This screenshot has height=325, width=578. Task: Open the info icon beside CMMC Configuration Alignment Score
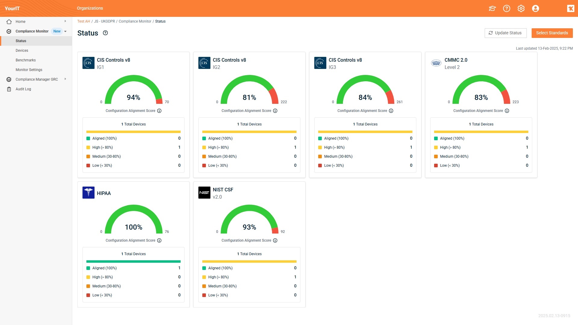tap(507, 111)
